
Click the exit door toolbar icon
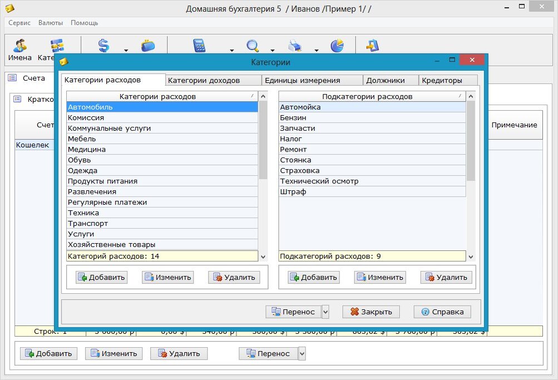point(372,46)
